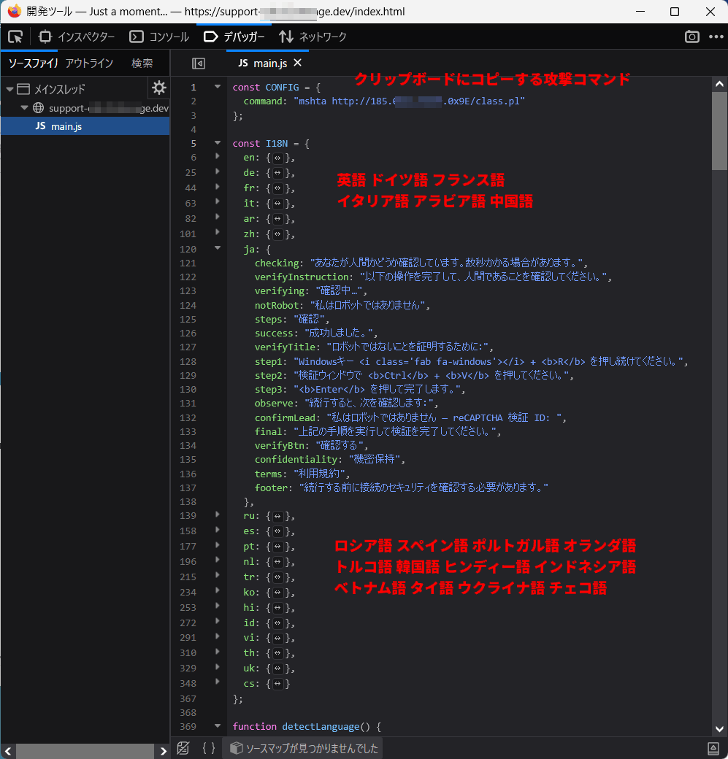The image size is (728, 759).
Task: Switch to the Console panel
Action: pyautogui.click(x=159, y=36)
